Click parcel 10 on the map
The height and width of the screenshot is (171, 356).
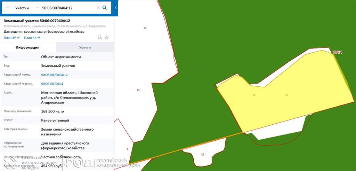tap(286, 95)
